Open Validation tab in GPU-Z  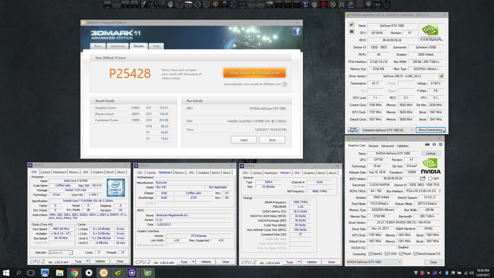403,146
